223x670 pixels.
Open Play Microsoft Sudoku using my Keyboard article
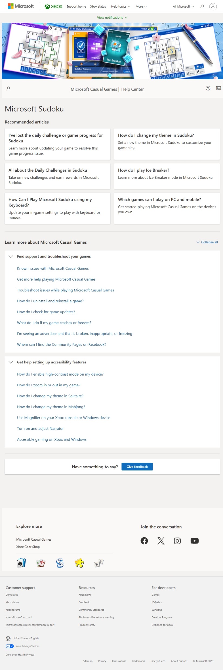pyautogui.click(x=58, y=208)
